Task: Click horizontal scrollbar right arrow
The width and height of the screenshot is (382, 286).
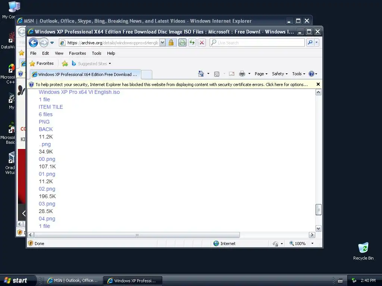Action: point(312,235)
